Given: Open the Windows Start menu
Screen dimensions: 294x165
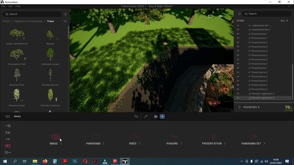Looking at the screenshot, I should click(x=5, y=161).
